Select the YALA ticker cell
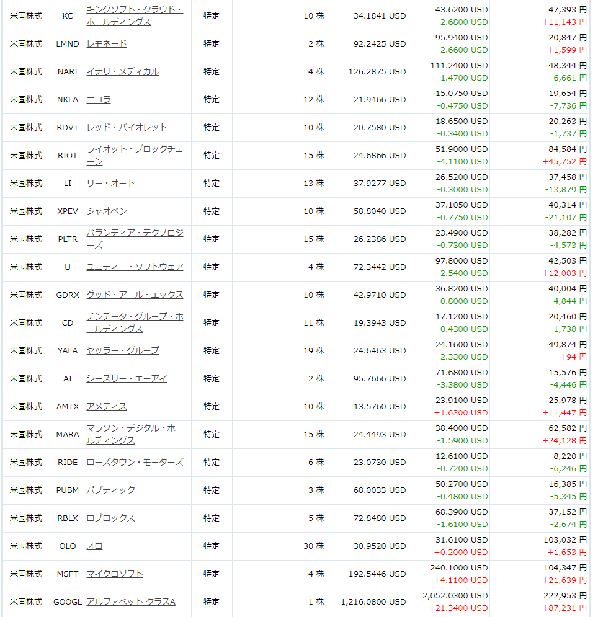 [68, 352]
